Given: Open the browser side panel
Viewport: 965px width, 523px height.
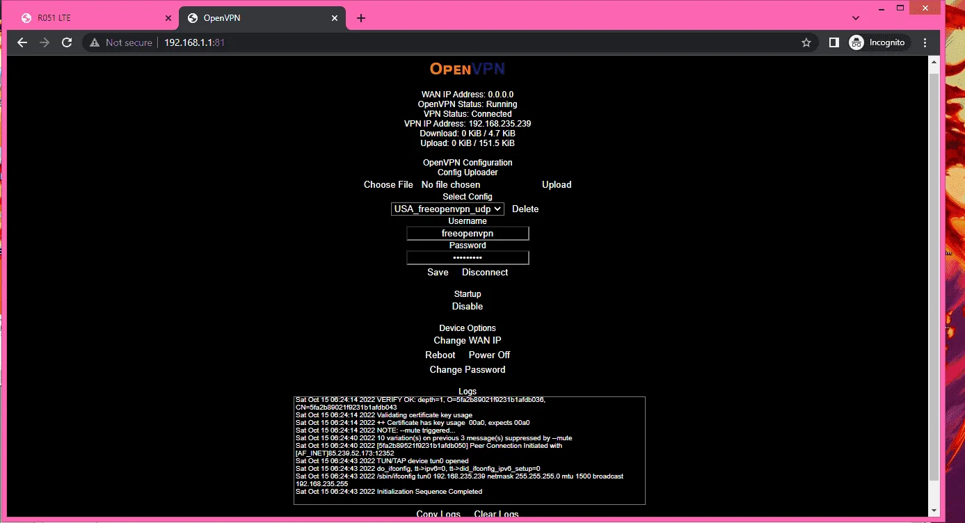Looking at the screenshot, I should pos(834,42).
